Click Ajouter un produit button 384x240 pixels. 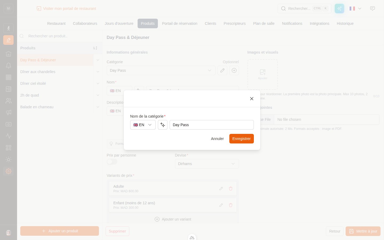(x=60, y=231)
